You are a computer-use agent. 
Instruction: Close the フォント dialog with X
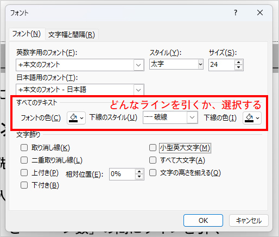click(x=260, y=13)
